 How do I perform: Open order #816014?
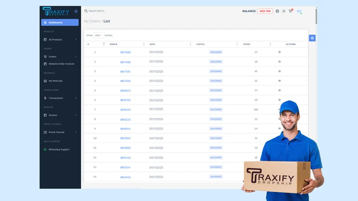coord(125,129)
